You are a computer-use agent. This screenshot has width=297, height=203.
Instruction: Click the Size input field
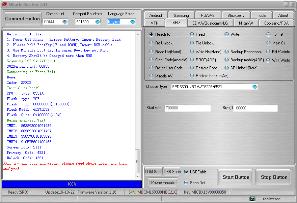(255, 108)
